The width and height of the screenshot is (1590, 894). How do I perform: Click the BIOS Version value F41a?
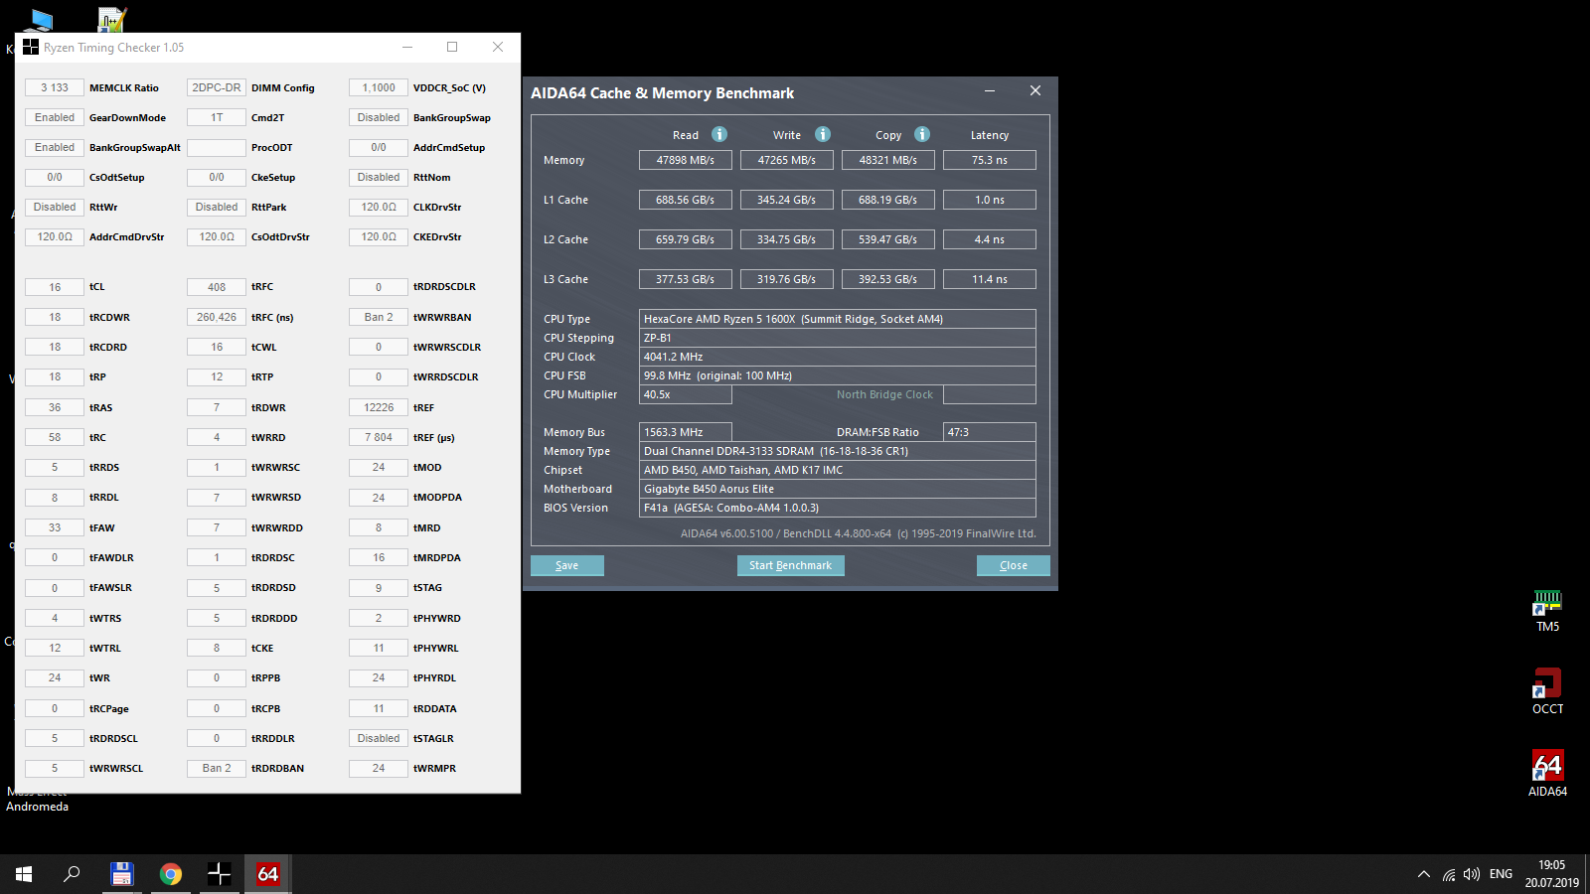838,508
